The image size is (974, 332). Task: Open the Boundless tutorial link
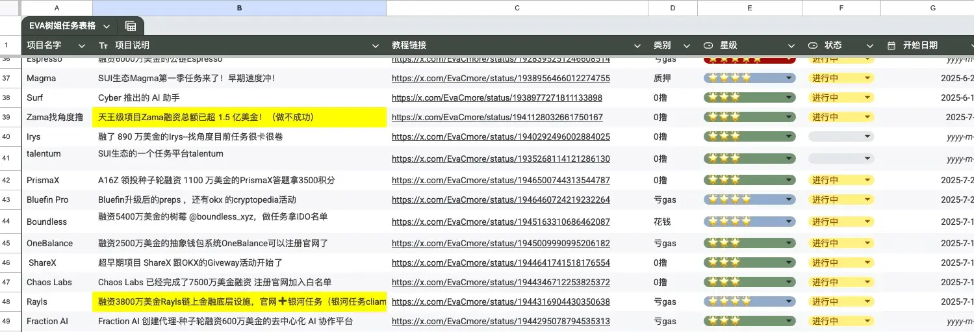coord(501,222)
